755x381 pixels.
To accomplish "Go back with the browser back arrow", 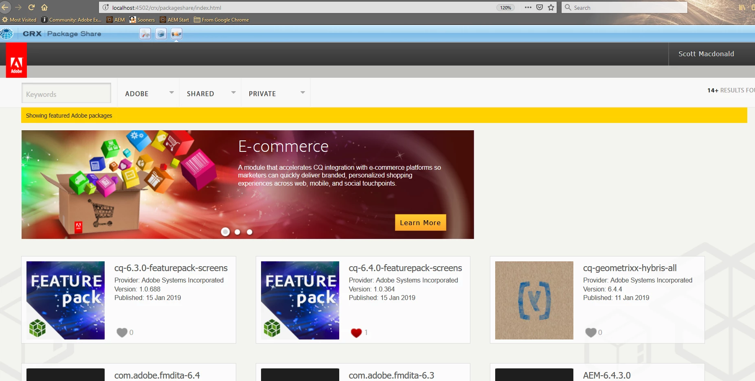I will (4, 7).
